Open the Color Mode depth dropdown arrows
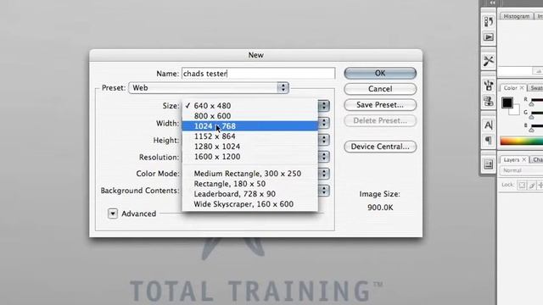Screen dimensions: 543x305 (x=324, y=174)
